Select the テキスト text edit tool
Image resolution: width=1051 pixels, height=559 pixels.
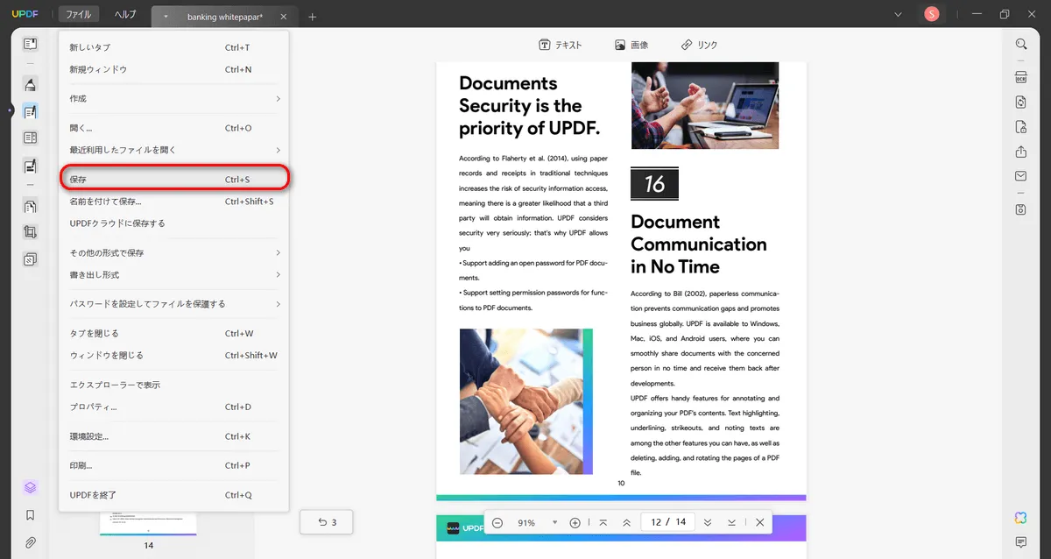(x=560, y=45)
